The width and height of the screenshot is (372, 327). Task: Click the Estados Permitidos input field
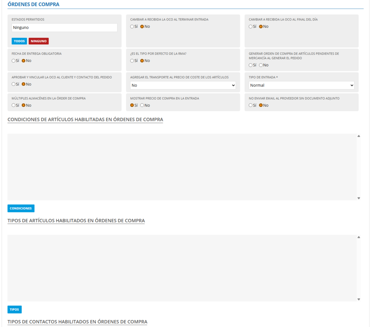click(x=64, y=28)
